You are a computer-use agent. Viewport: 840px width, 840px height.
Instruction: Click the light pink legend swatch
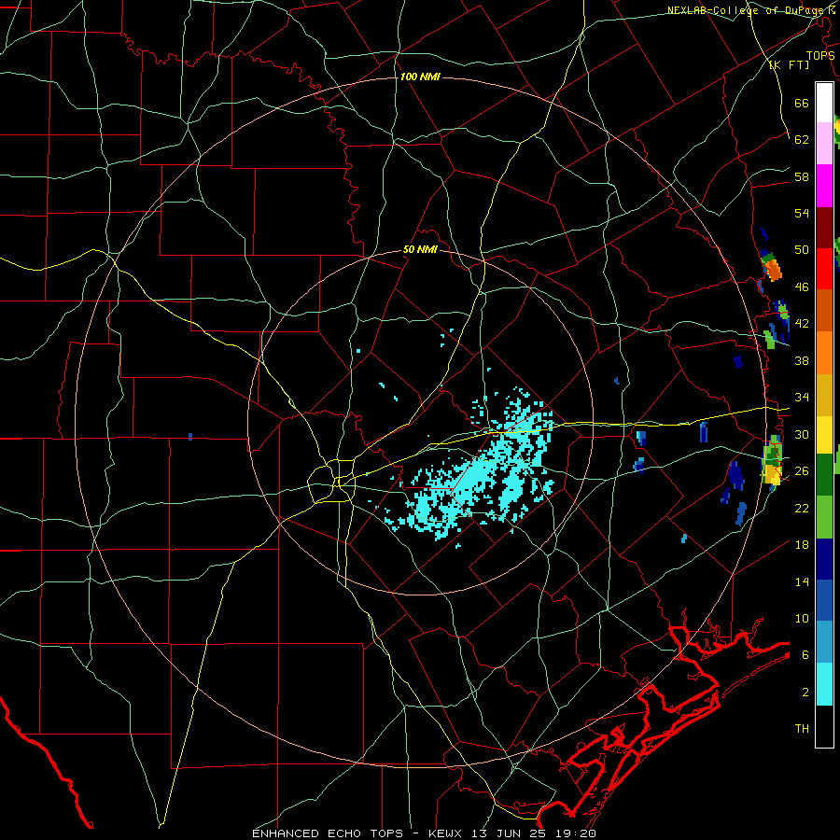pyautogui.click(x=824, y=144)
